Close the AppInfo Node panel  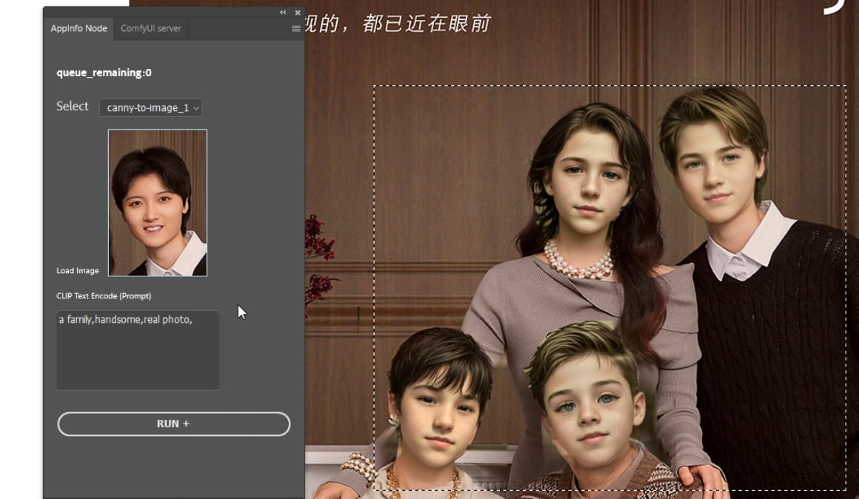[x=298, y=13]
